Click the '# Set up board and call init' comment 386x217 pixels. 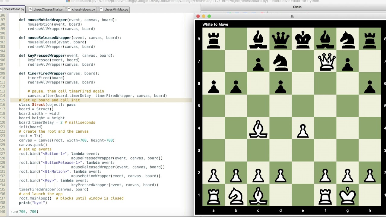click(x=49, y=100)
